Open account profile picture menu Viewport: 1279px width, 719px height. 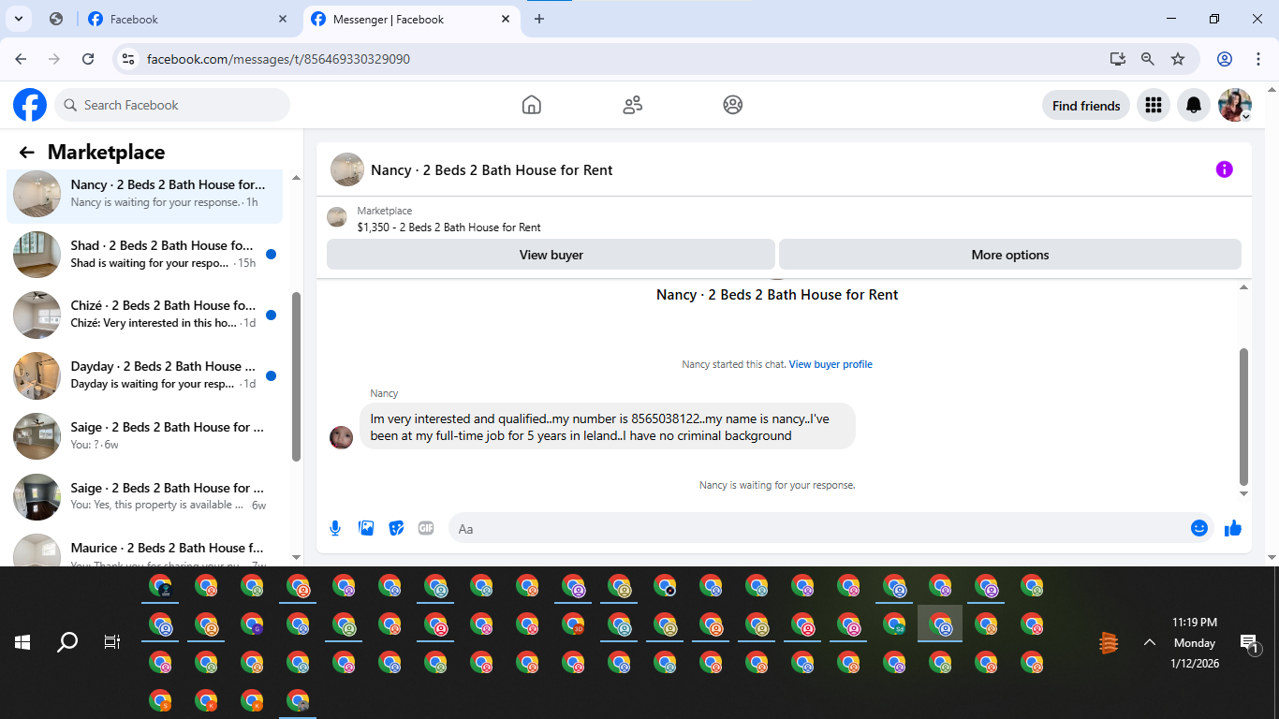pos(1235,106)
